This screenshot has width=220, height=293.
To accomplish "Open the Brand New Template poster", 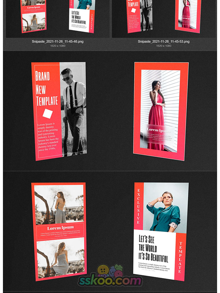I will coord(59,111).
